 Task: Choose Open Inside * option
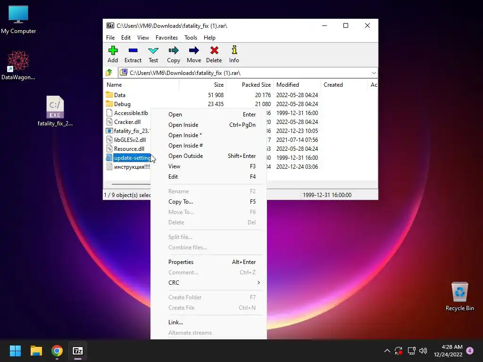click(208, 135)
